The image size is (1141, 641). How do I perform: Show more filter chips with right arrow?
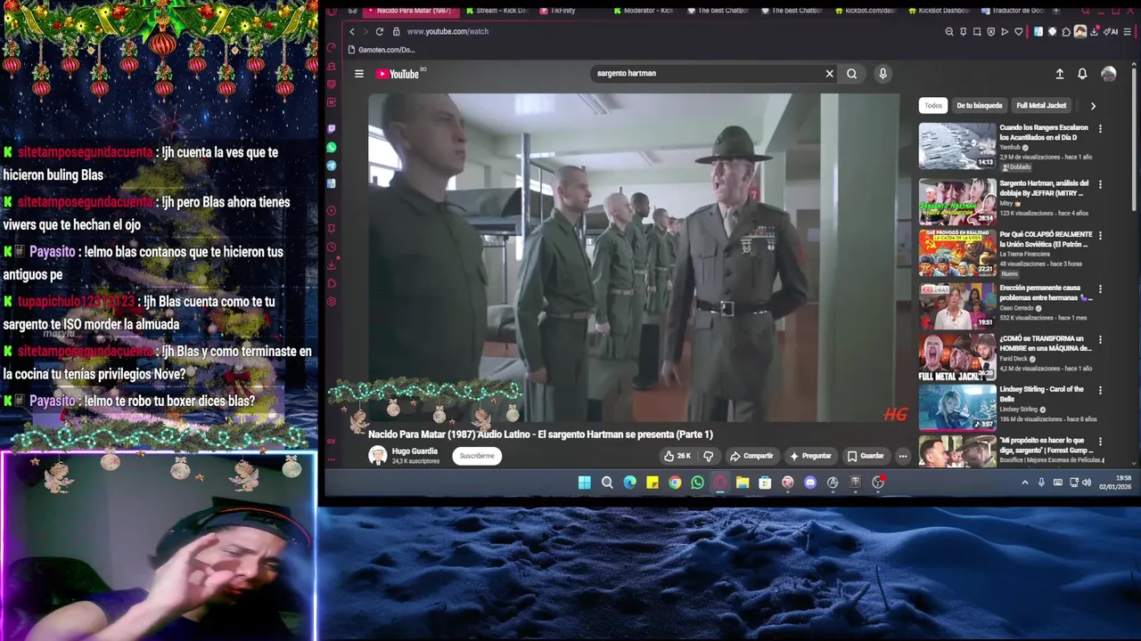[x=1093, y=106]
